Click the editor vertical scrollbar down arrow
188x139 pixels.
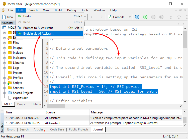pyautogui.click(x=185, y=101)
